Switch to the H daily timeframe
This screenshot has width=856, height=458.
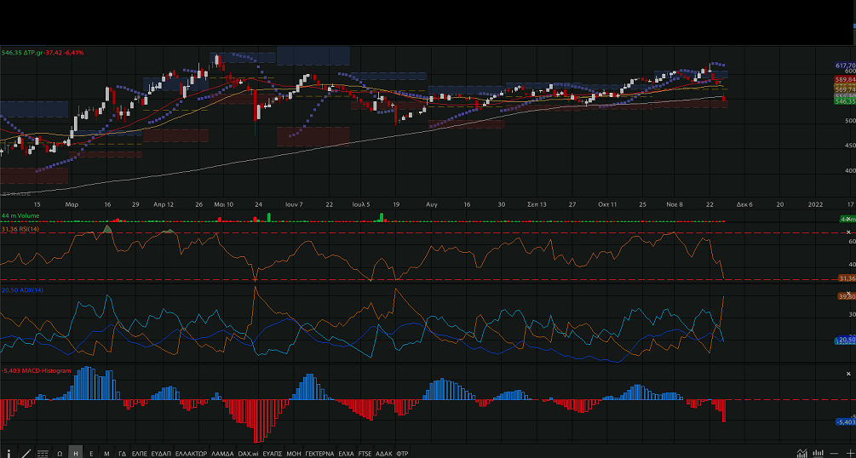(x=76, y=453)
